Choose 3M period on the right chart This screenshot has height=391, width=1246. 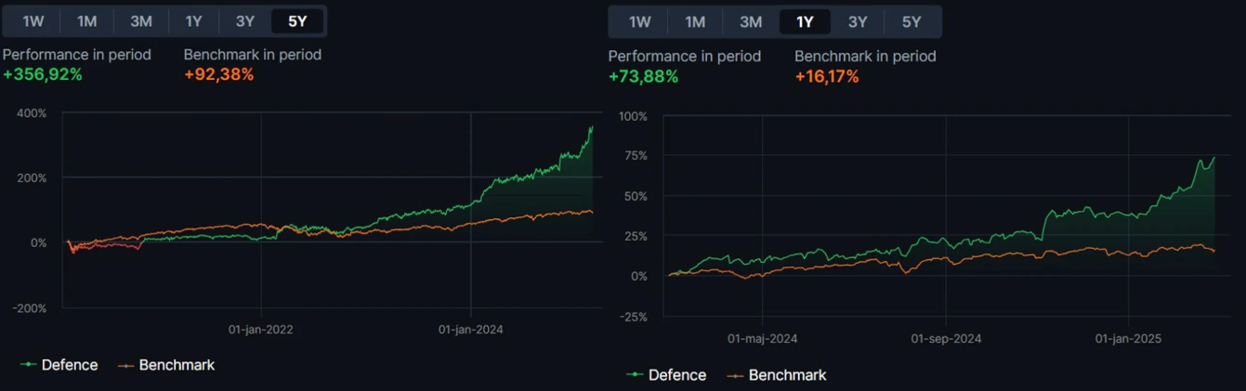[751, 22]
